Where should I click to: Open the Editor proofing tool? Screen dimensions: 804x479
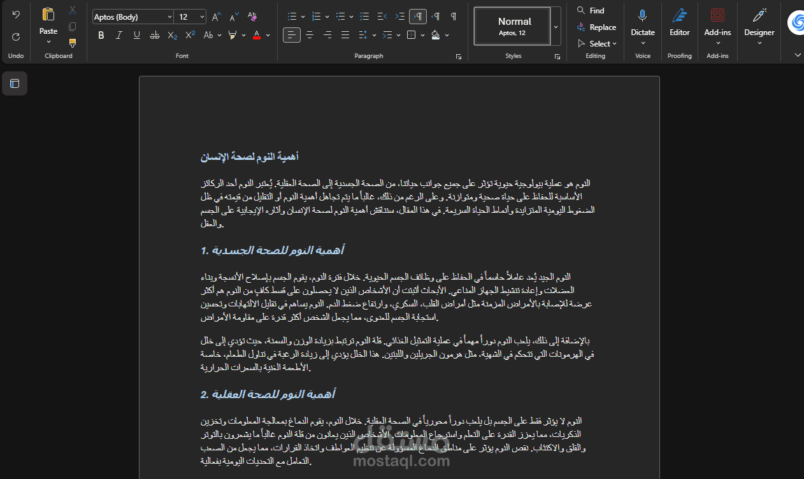point(680,22)
